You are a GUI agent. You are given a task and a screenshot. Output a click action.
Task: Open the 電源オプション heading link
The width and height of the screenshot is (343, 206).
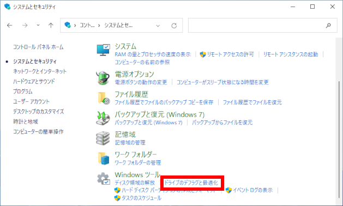click(x=135, y=74)
